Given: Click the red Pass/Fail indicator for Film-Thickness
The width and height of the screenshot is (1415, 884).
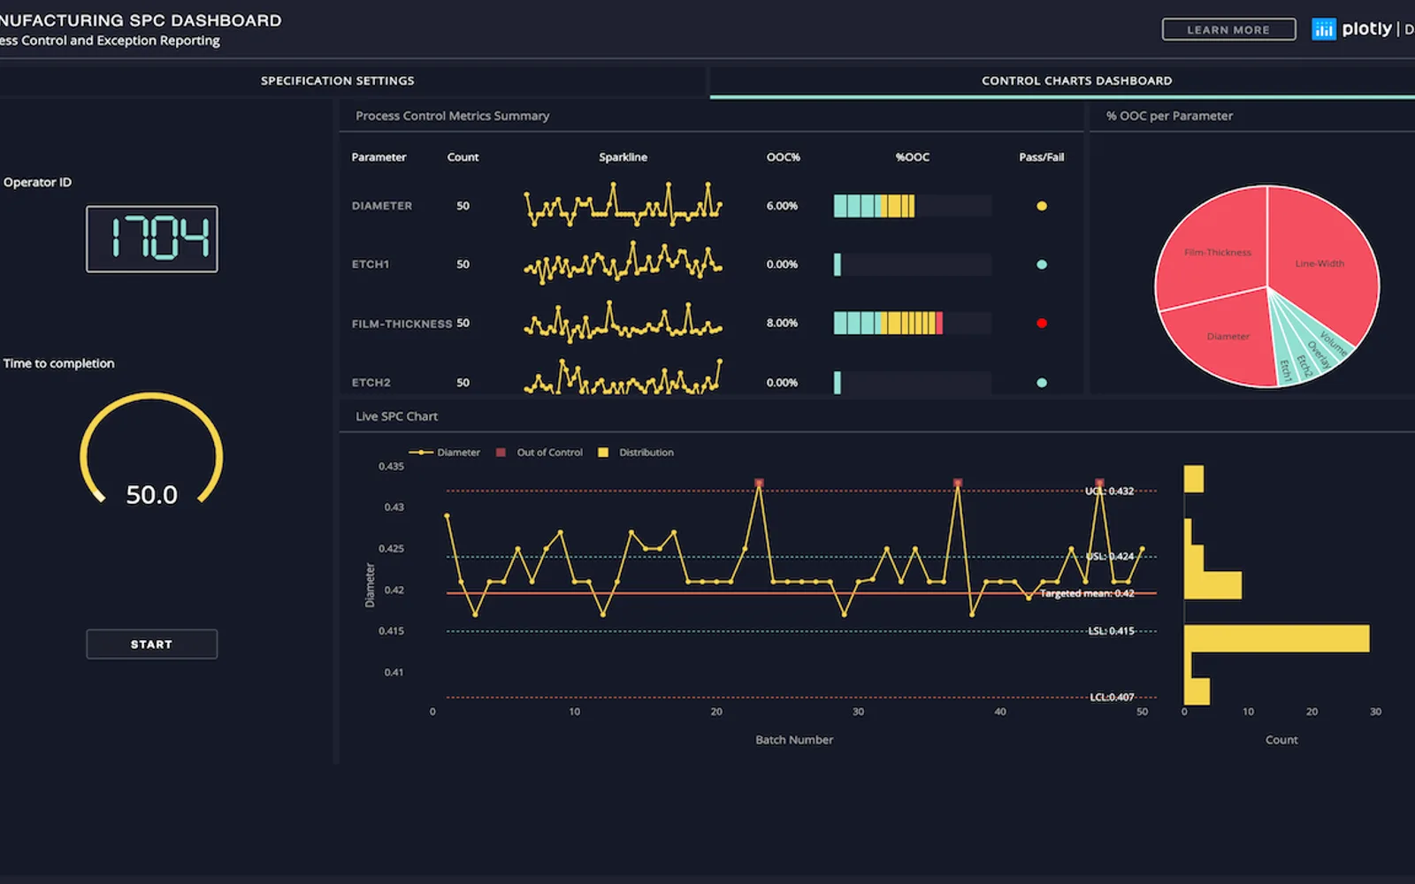Looking at the screenshot, I should [x=1042, y=324].
